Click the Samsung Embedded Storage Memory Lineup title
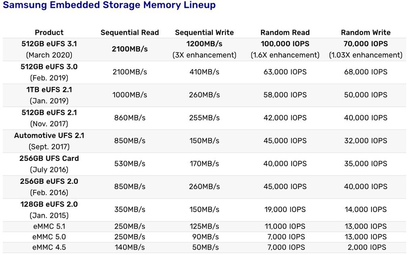409x255 pixels. coord(109,6)
